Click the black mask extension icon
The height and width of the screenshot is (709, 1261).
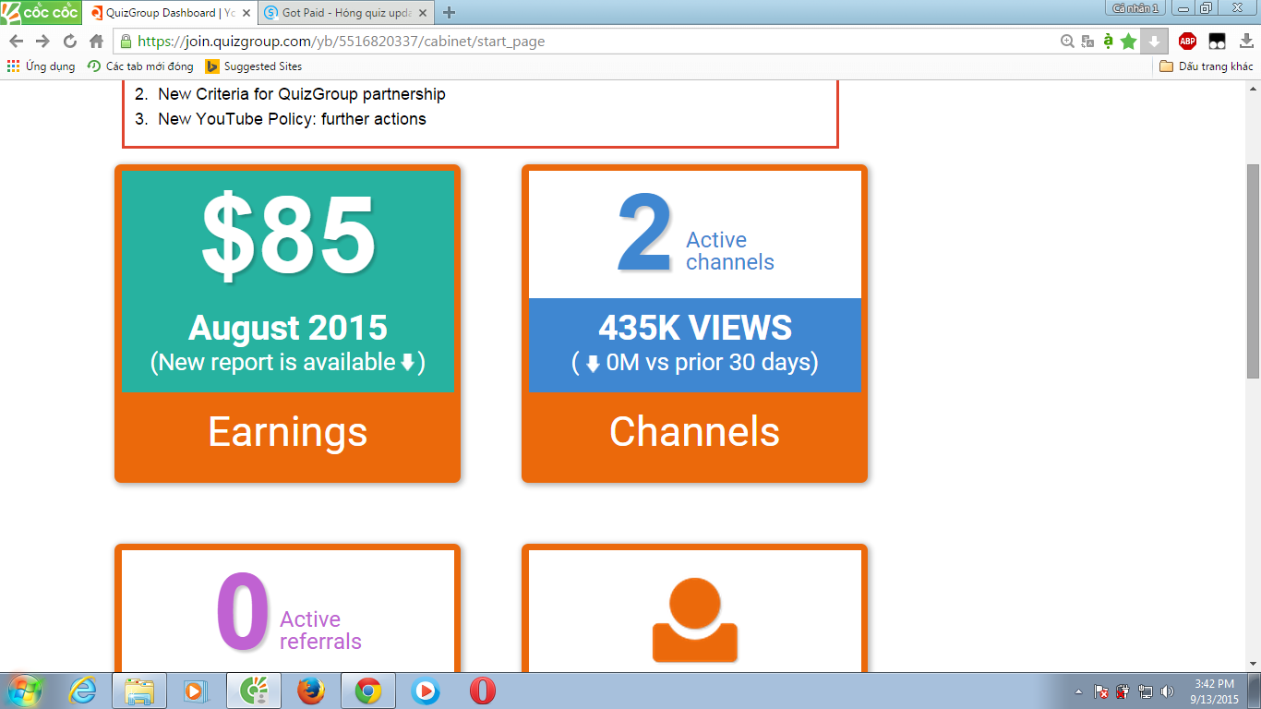pos(1217,42)
